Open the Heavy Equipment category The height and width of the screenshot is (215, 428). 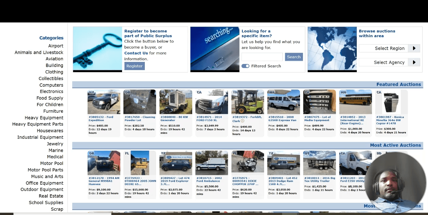(44, 118)
